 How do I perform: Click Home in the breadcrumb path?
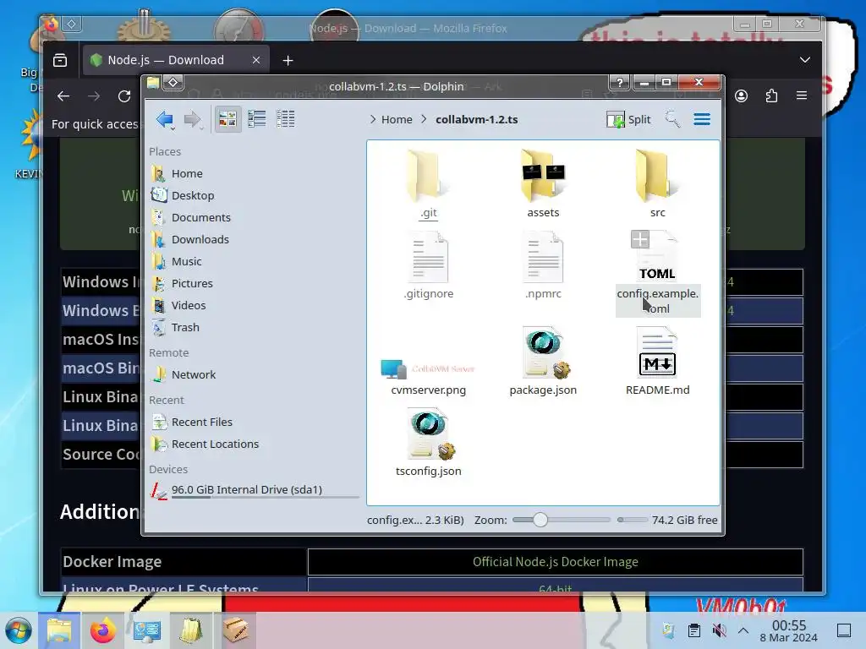pos(397,119)
